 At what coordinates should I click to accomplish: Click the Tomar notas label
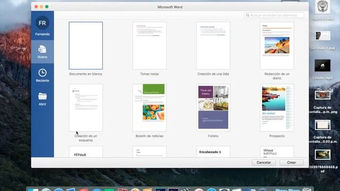[x=149, y=74]
